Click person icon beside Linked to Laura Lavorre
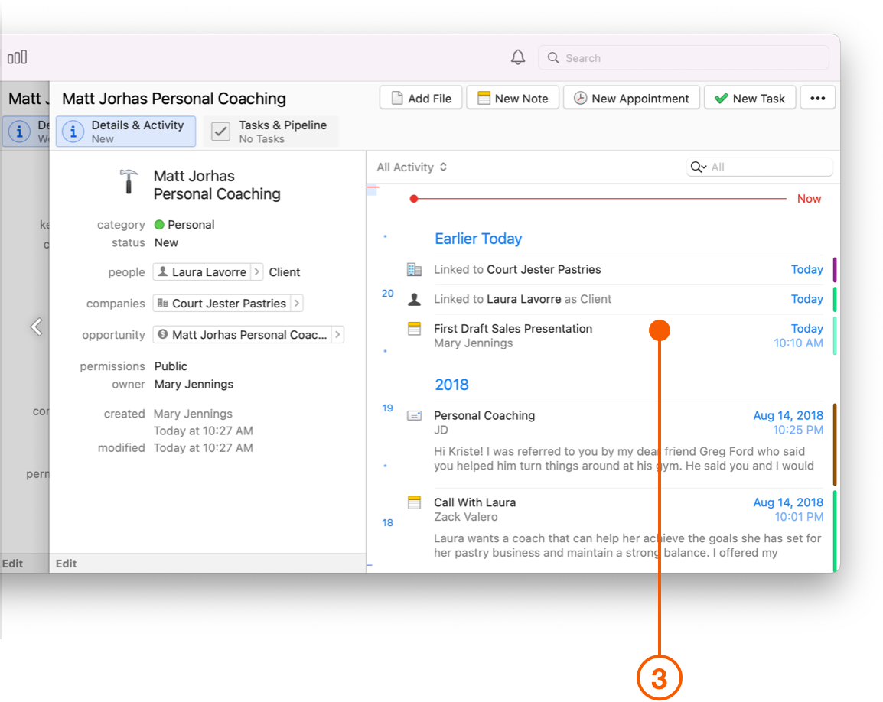Screen dimensions: 883x702 pos(414,300)
